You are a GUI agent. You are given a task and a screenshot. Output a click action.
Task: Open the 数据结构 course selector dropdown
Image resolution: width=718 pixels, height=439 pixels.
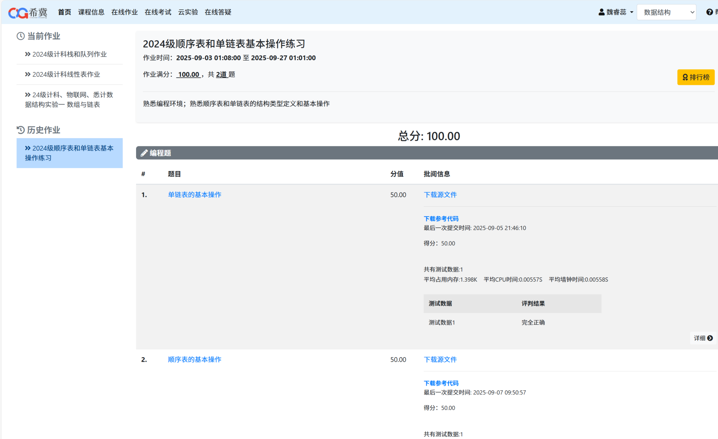point(666,12)
